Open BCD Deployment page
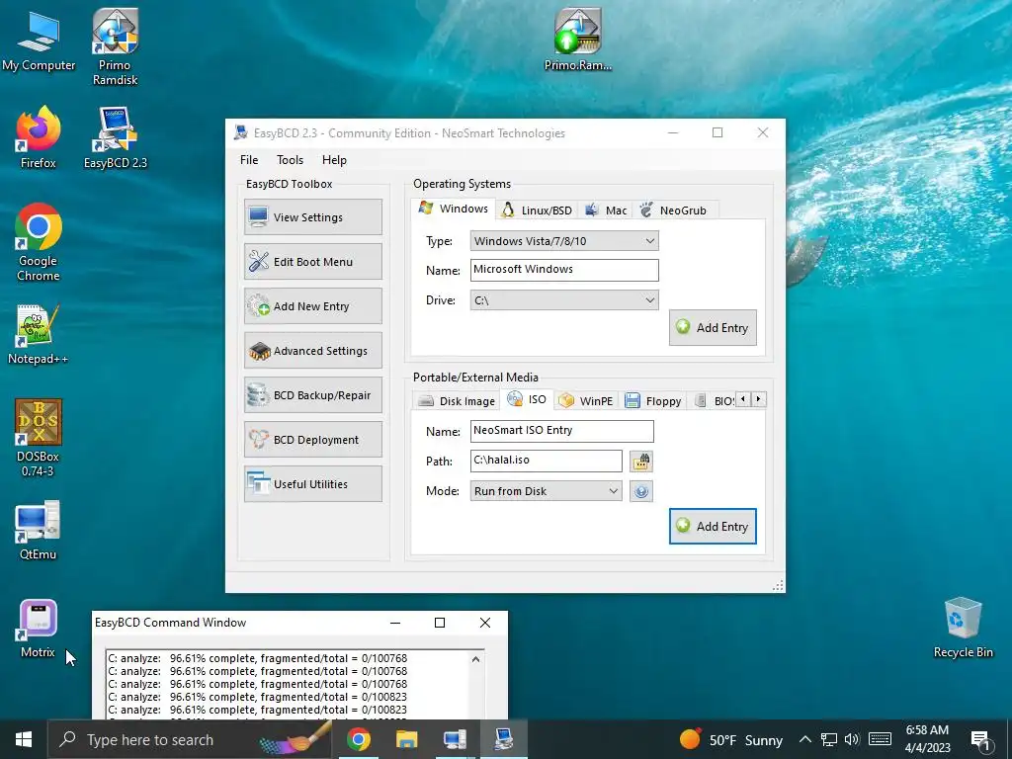The height and width of the screenshot is (759, 1012). [x=313, y=440]
